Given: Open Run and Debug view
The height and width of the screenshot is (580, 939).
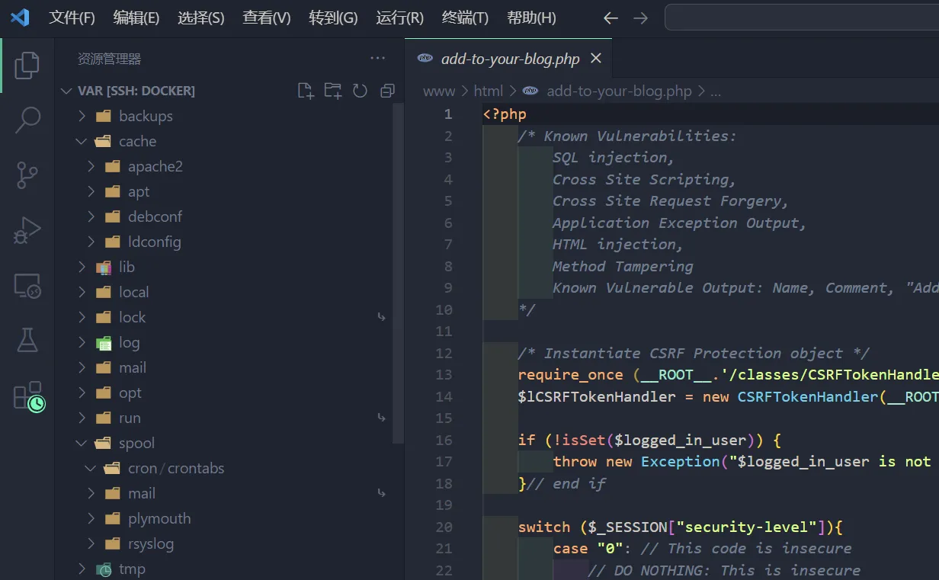Looking at the screenshot, I should tap(27, 230).
